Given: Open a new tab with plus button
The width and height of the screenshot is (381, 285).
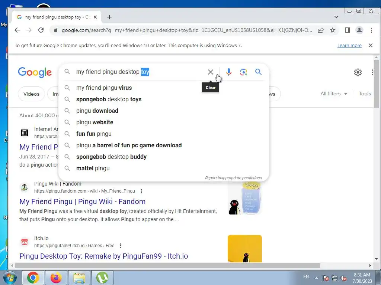Looking at the screenshot, I should (x=109, y=17).
